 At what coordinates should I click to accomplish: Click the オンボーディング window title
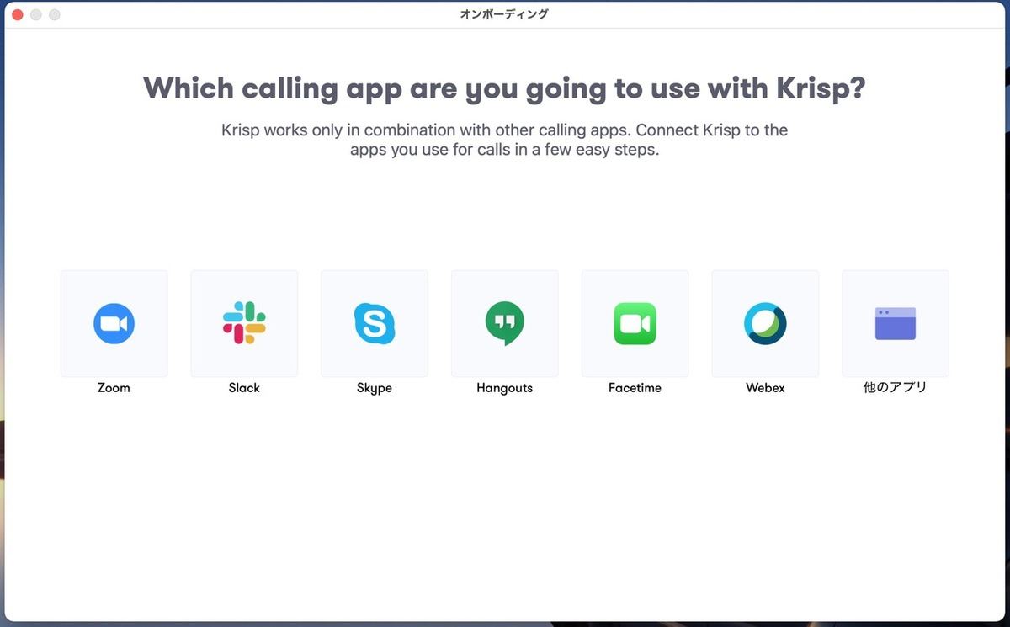[505, 14]
